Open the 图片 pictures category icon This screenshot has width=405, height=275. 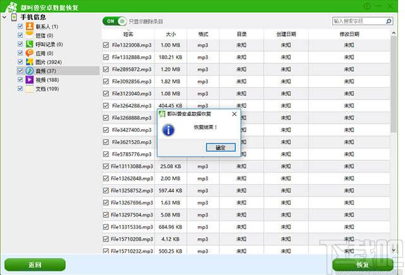[x=29, y=62]
